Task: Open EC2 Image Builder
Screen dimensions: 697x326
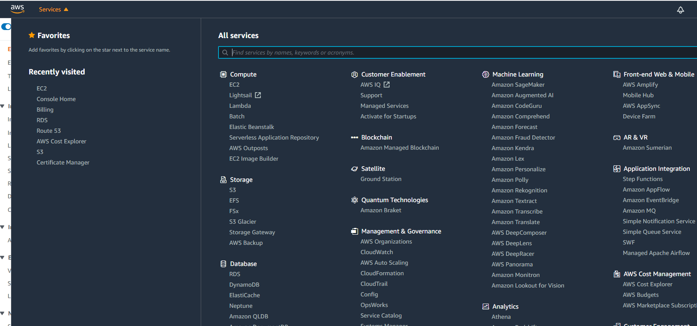Action: tap(254, 159)
